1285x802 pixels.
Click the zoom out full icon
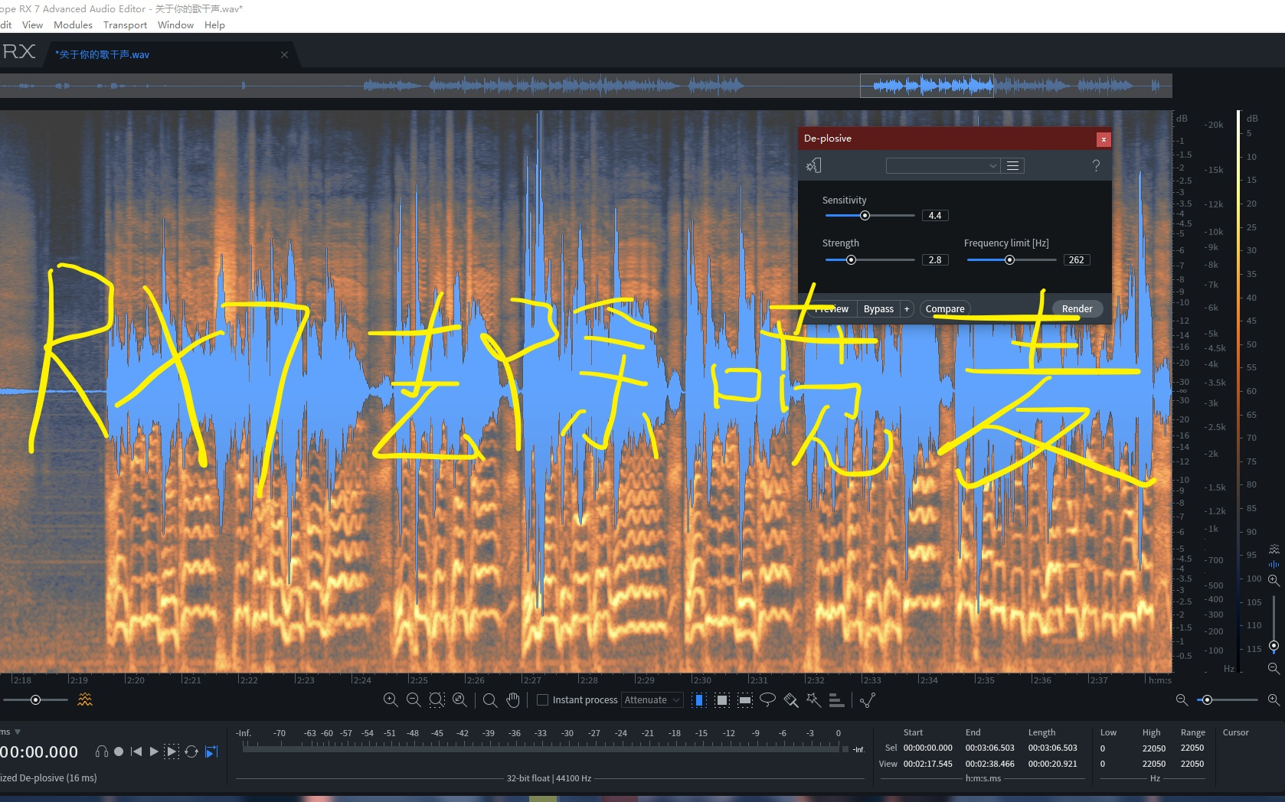[460, 699]
